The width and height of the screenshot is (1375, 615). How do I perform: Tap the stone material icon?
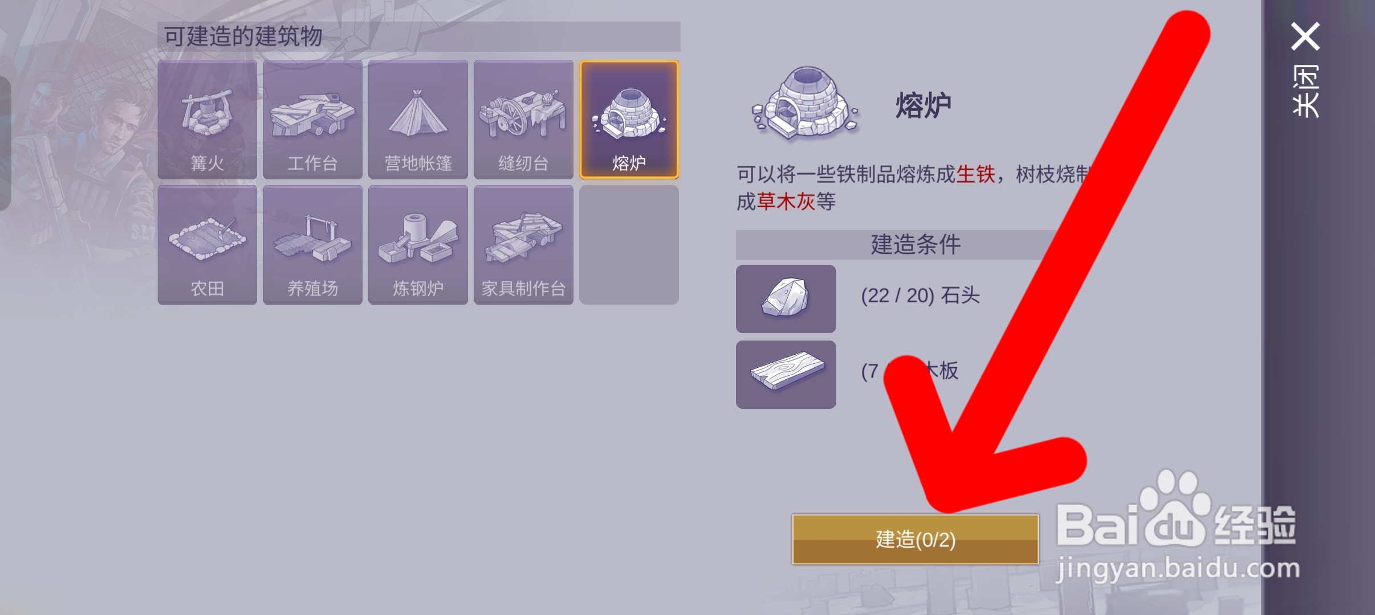(786, 298)
